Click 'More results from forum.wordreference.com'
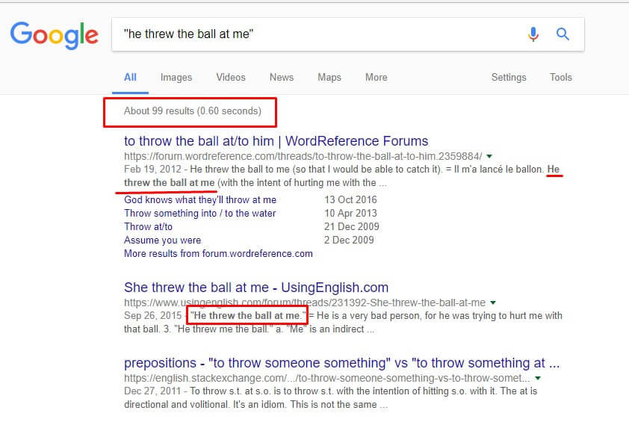This screenshot has width=629, height=425. pos(218,254)
